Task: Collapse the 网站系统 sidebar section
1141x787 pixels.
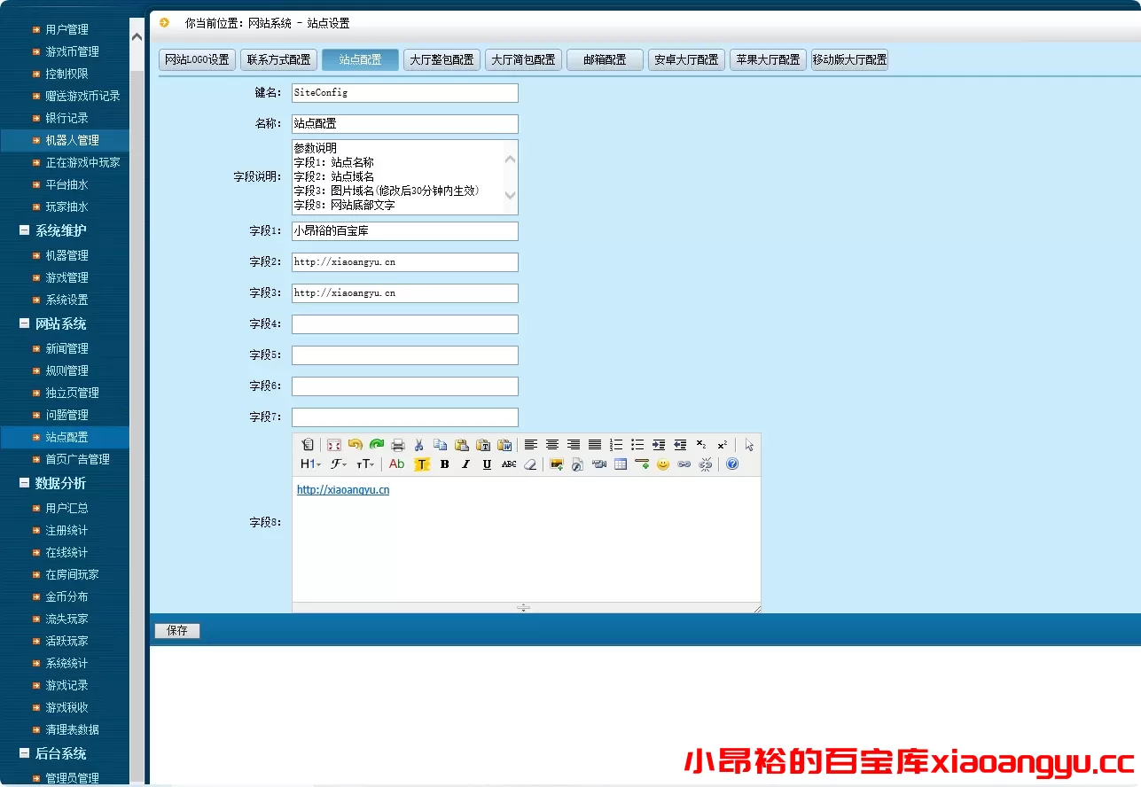Action: (25, 324)
